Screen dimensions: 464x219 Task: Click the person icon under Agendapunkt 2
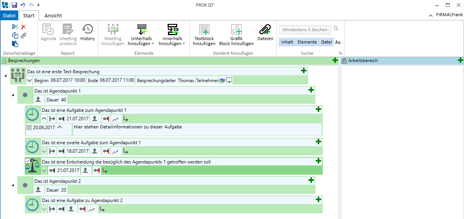(38, 190)
